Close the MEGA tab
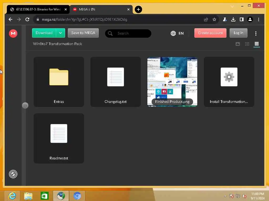Image resolution: width=269 pixels, height=201 pixels. pyautogui.click(x=128, y=9)
